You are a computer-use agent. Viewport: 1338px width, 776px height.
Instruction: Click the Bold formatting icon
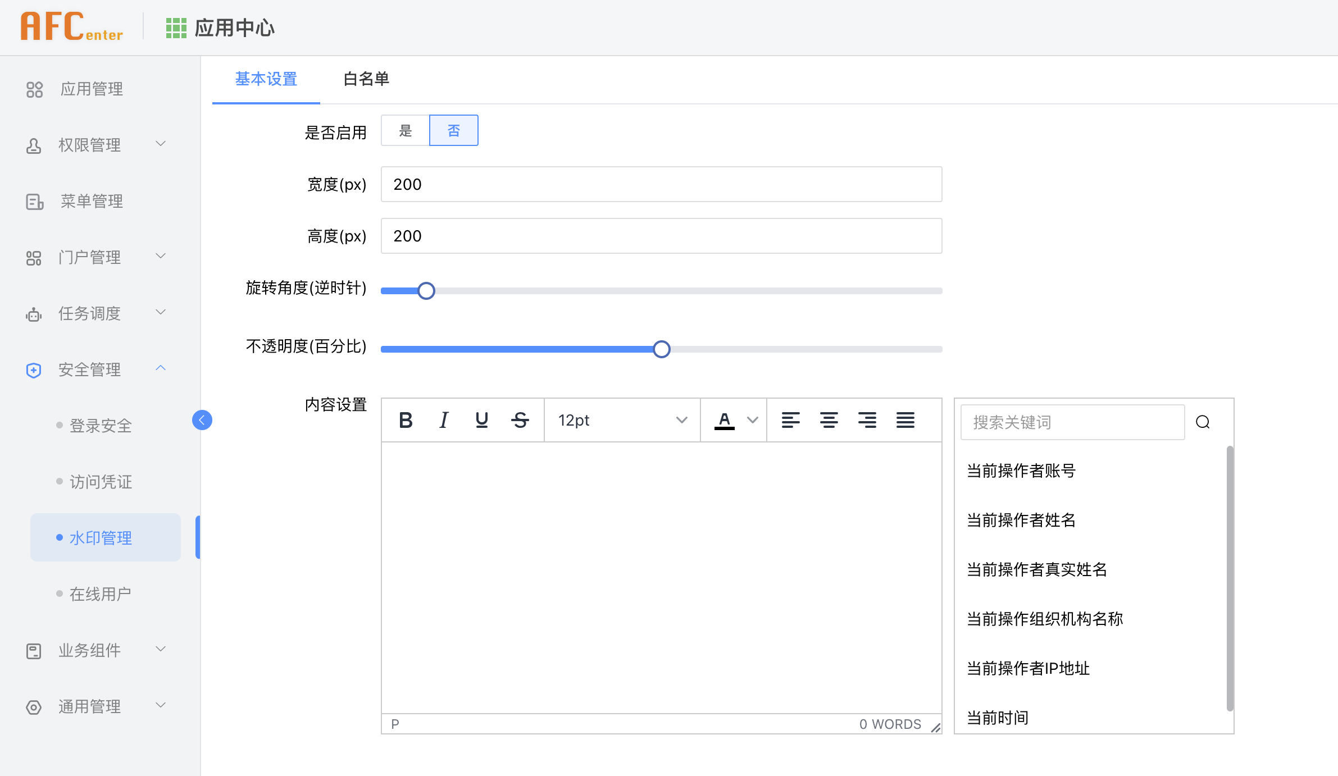(x=406, y=420)
